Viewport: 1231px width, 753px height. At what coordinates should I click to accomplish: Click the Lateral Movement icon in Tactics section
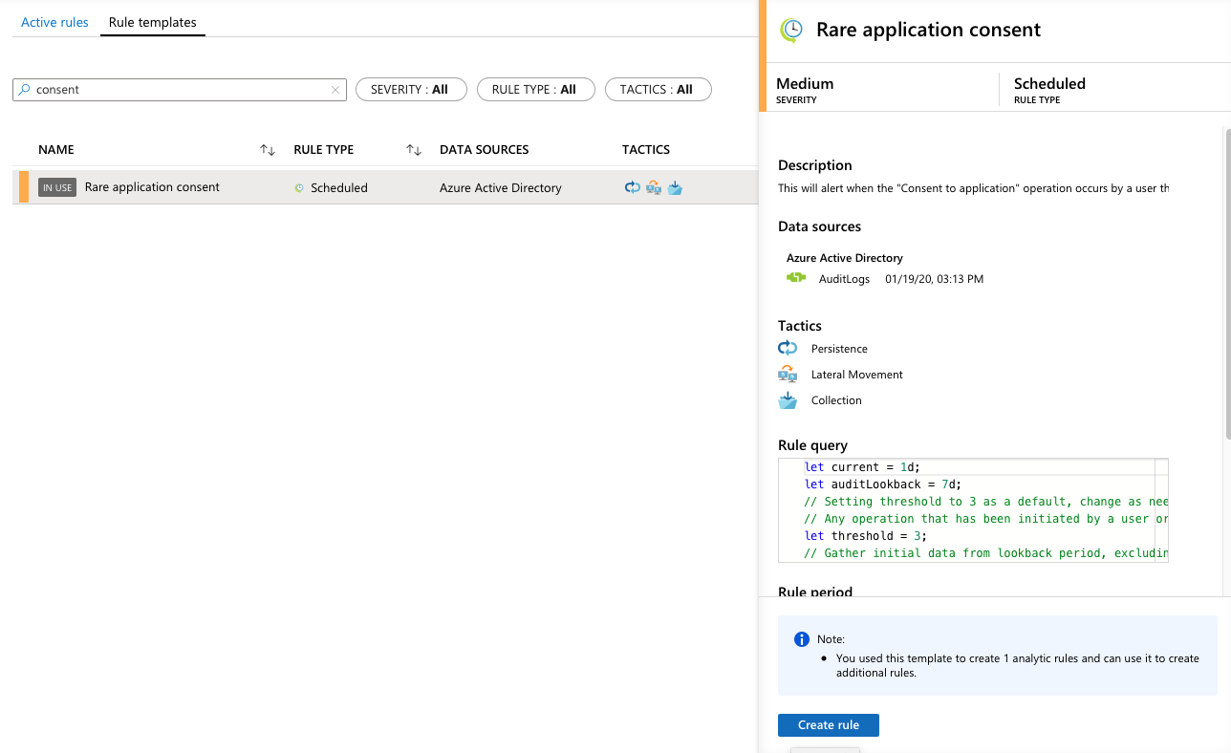tap(788, 375)
